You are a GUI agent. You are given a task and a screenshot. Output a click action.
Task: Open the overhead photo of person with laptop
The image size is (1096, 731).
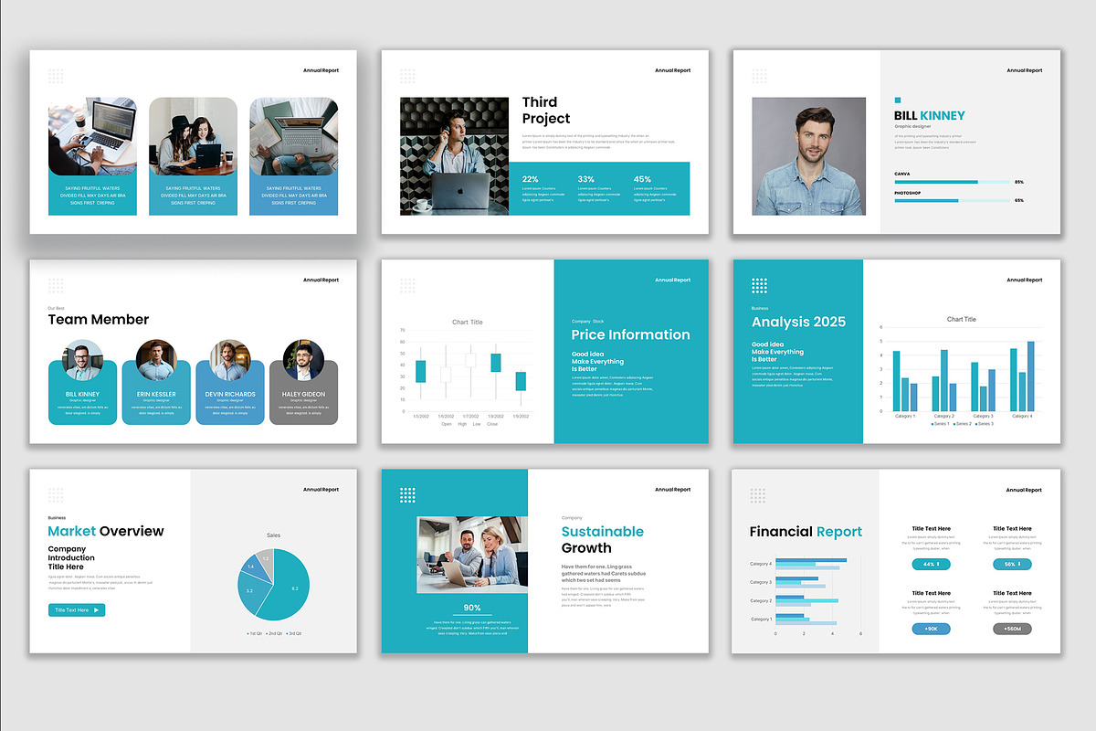tap(293, 136)
